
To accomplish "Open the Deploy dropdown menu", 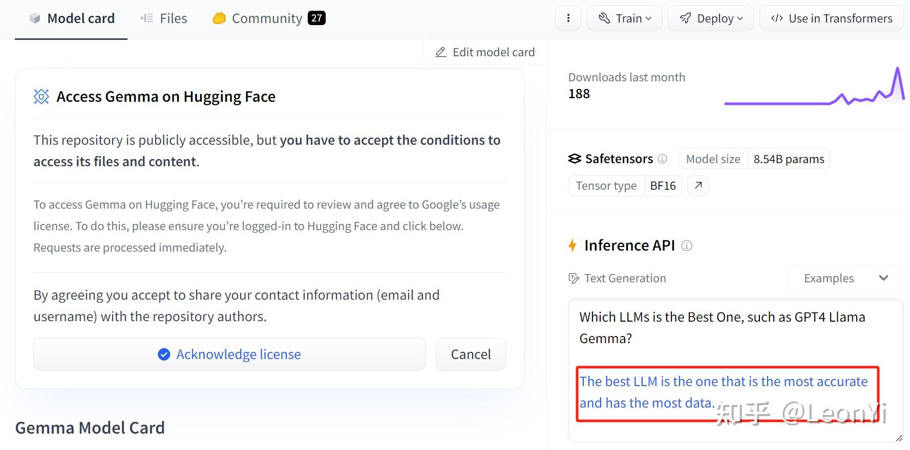I will pos(711,18).
